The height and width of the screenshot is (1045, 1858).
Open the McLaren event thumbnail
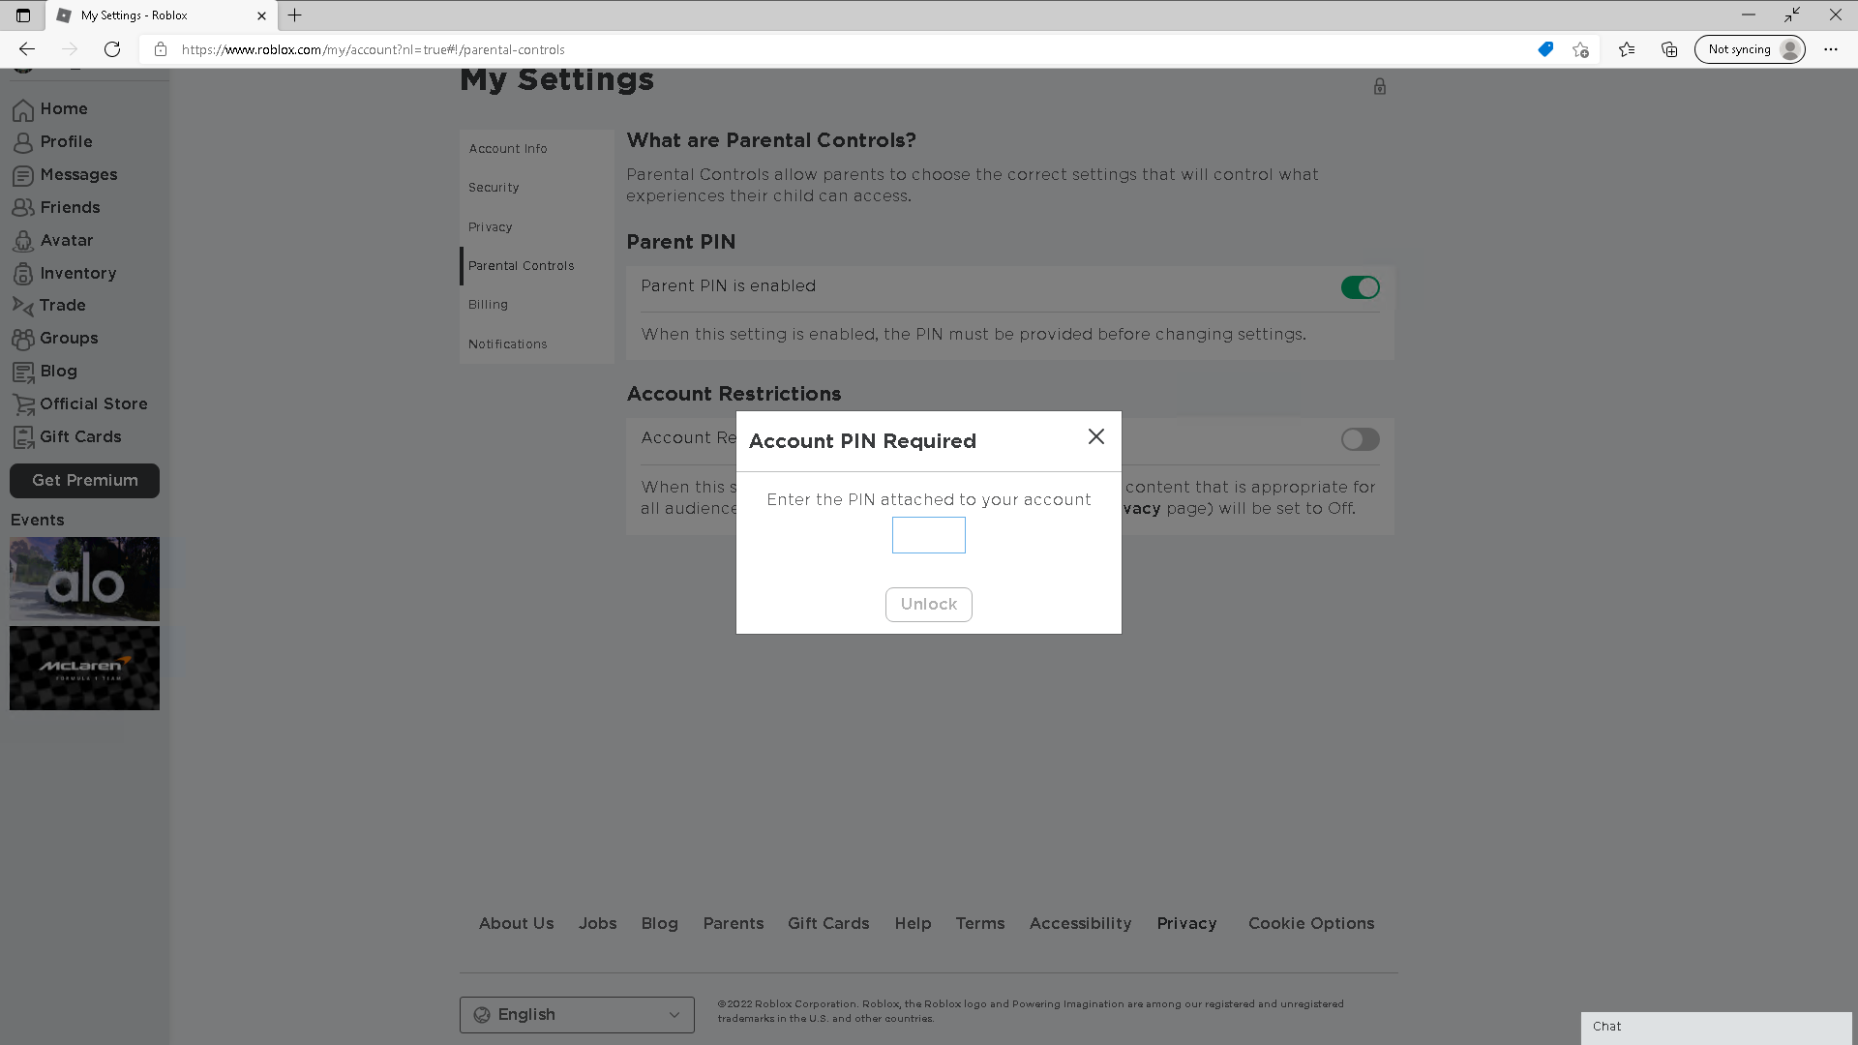coord(84,668)
